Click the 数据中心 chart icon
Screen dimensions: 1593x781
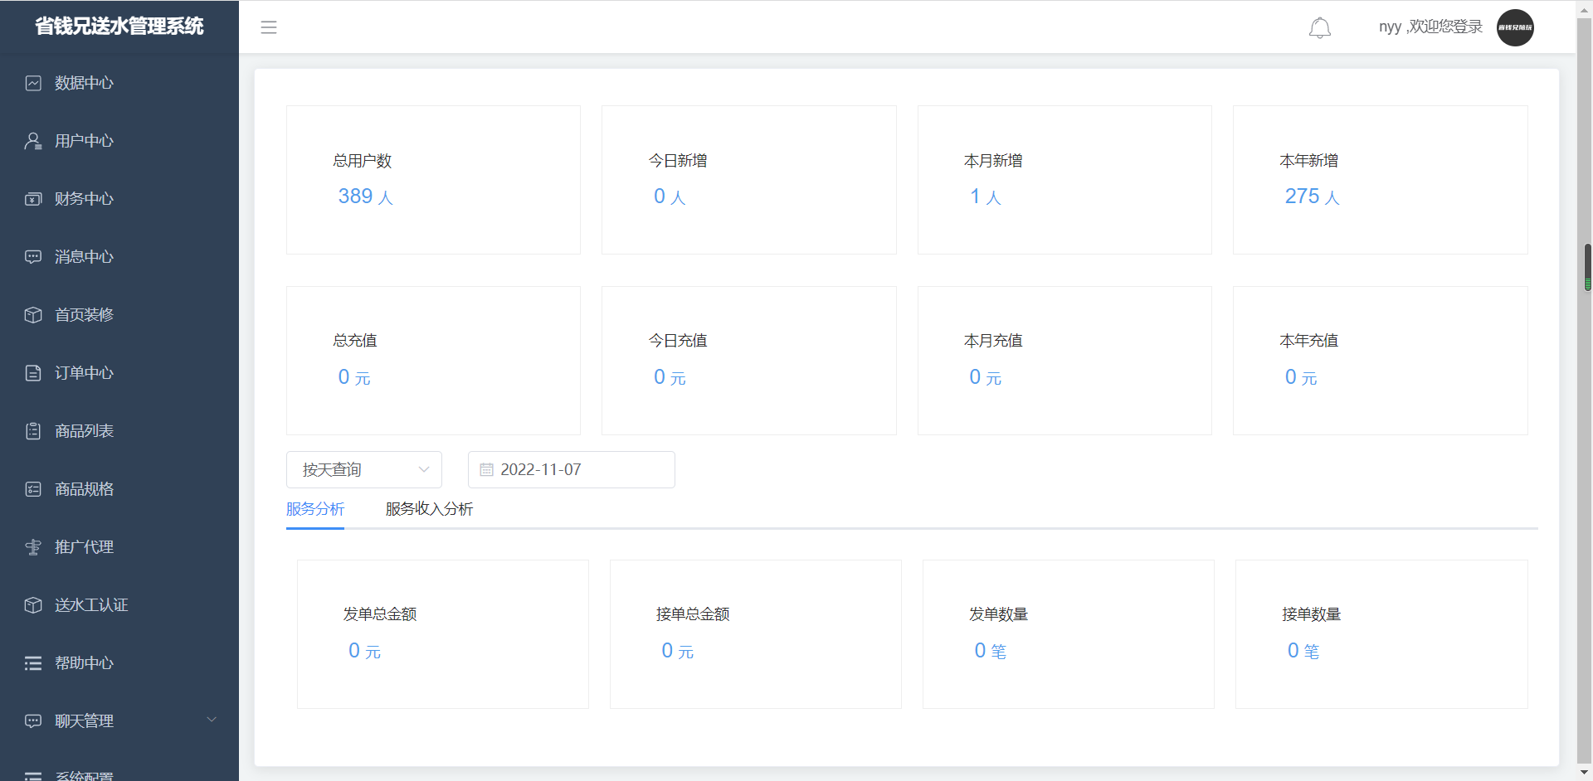click(x=33, y=83)
